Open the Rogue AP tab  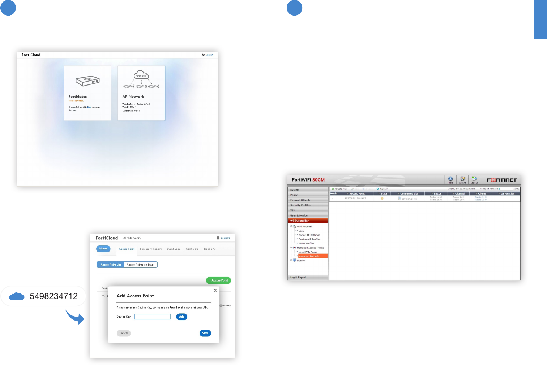(210, 249)
